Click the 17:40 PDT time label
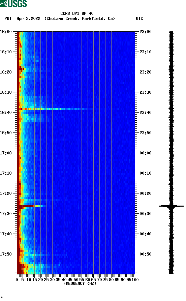This screenshot has width=186, height=301. (x=6, y=234)
